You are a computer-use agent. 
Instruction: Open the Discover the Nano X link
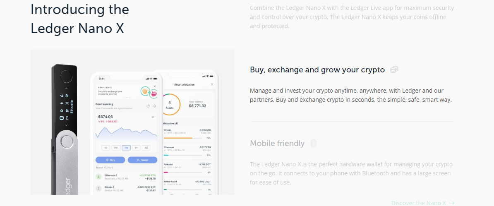tap(419, 203)
